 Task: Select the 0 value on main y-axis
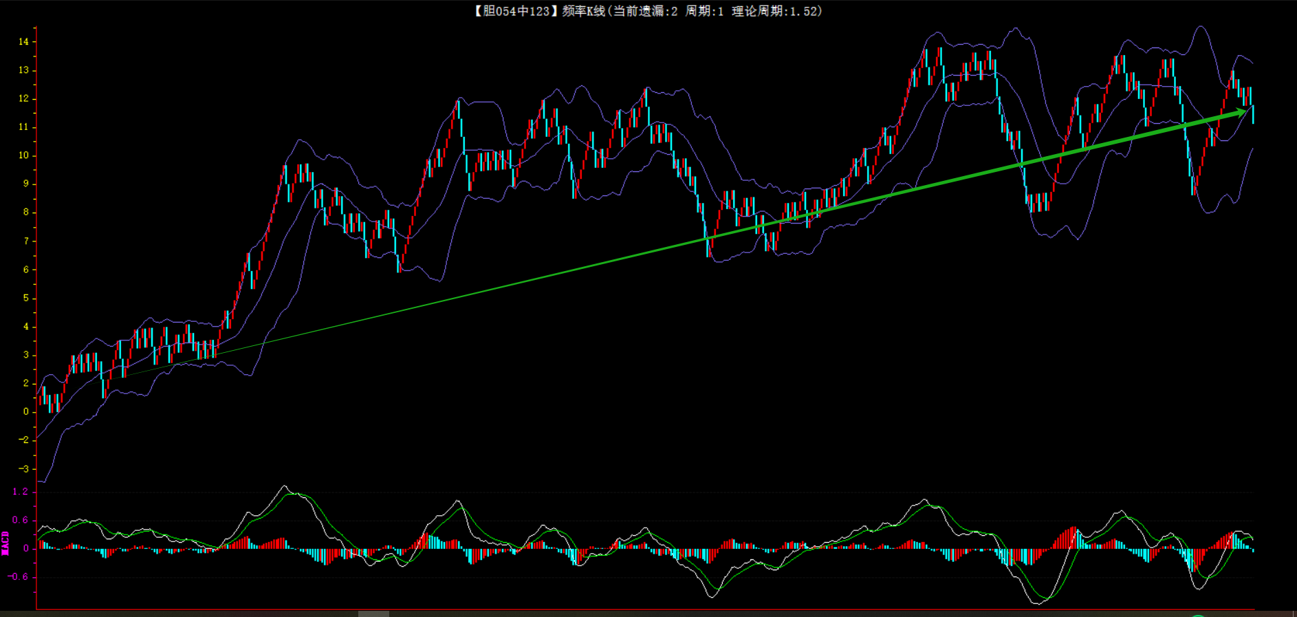tap(26, 412)
